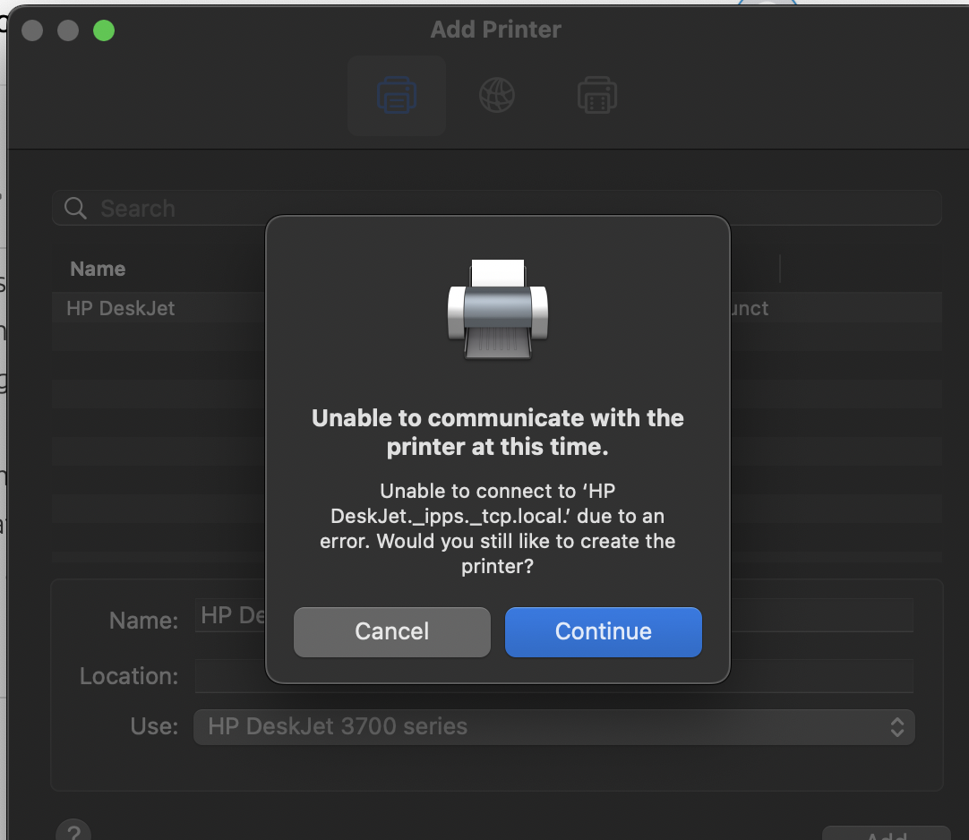Sort by the Name column header
The height and width of the screenshot is (840, 969).
click(x=98, y=269)
